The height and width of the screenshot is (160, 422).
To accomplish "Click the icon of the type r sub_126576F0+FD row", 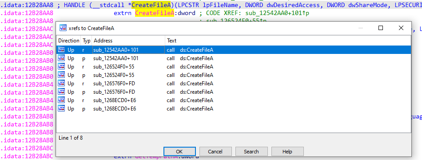I will click(62, 84).
